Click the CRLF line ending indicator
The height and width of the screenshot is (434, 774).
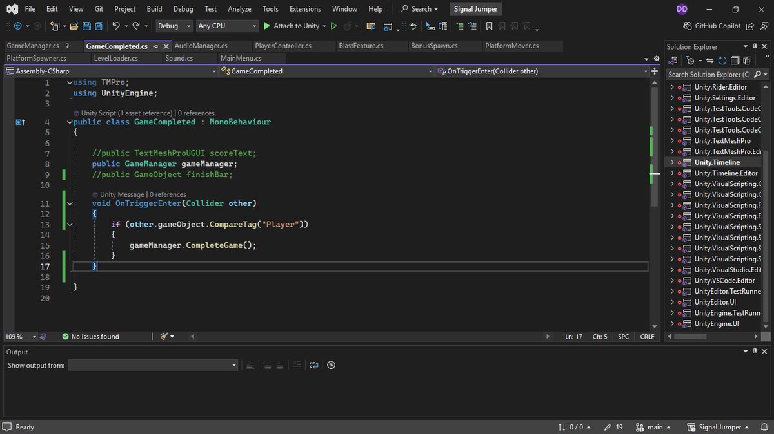[x=647, y=336]
